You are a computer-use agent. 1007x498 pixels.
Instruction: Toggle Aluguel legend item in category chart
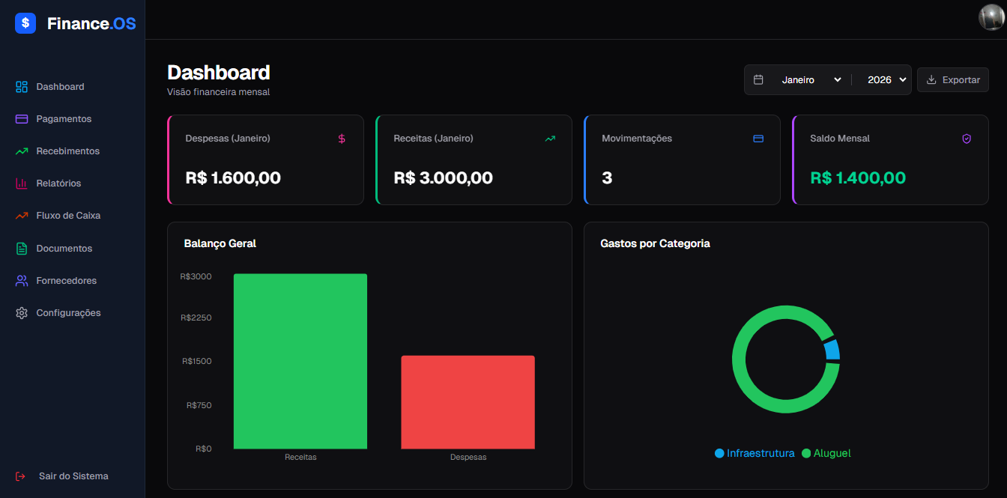tap(826, 453)
